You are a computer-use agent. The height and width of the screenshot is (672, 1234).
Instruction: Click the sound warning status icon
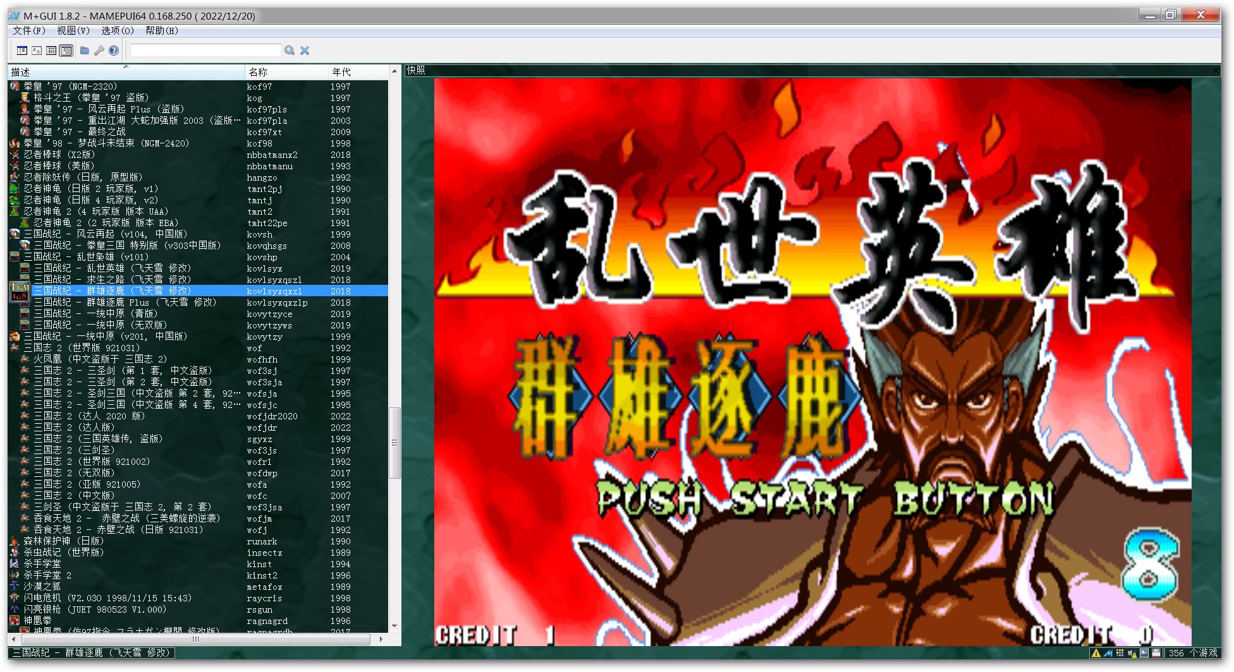(x=1132, y=653)
